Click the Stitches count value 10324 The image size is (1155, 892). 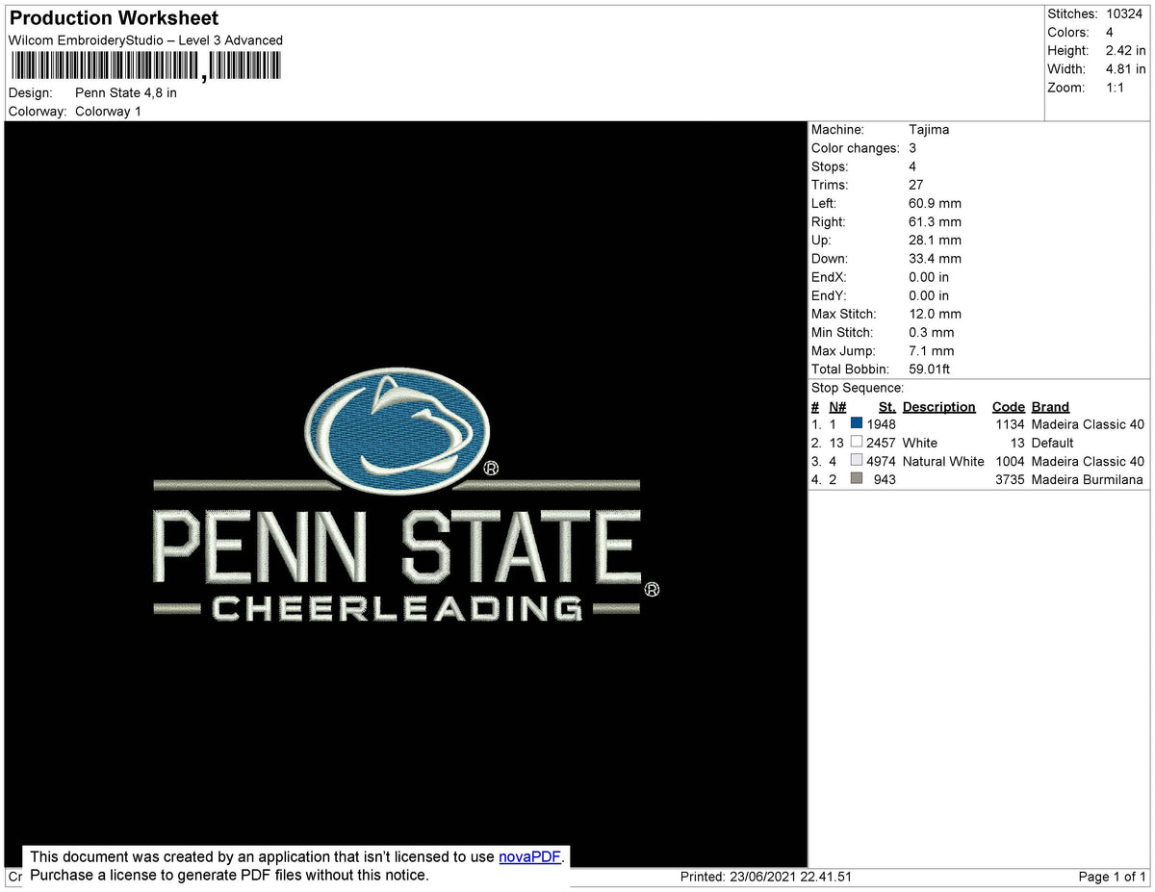point(1124,13)
